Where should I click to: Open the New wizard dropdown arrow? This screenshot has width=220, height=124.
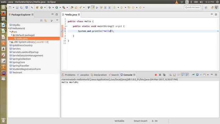tap(13, 8)
